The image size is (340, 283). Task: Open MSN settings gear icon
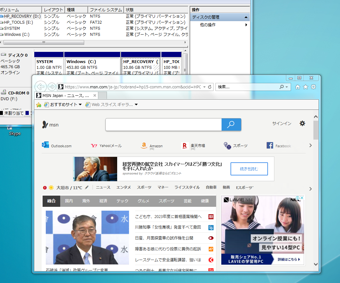point(302,123)
